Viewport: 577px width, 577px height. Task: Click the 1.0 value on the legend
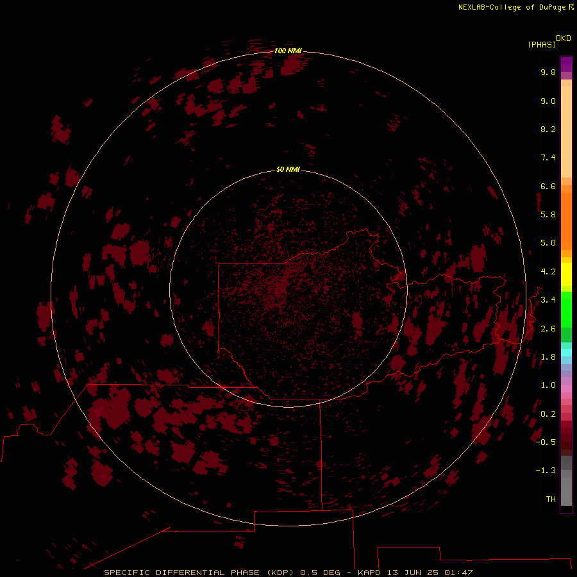coord(548,385)
